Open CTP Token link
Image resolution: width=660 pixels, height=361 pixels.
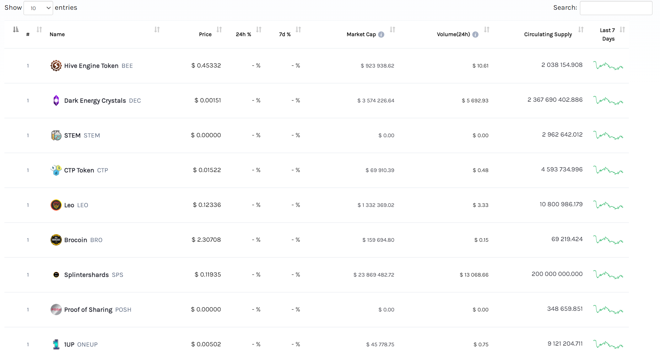pyautogui.click(x=86, y=170)
